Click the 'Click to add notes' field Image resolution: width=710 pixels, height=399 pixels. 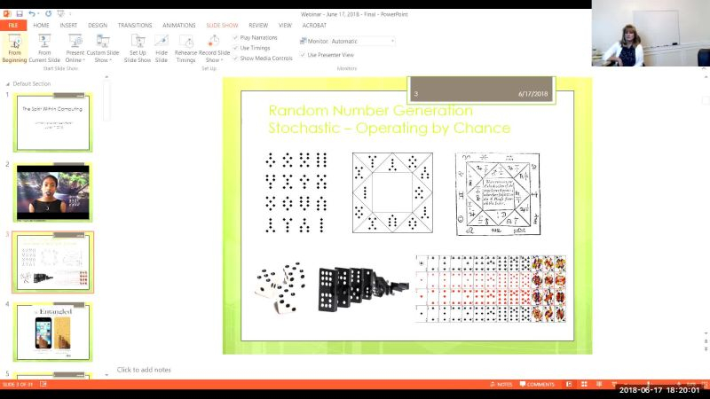point(144,370)
